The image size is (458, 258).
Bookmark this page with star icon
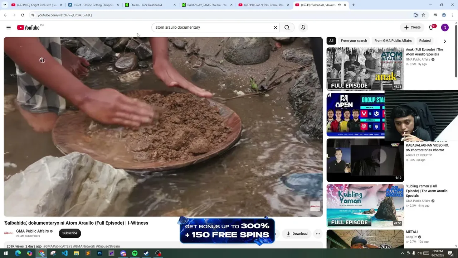423,15
